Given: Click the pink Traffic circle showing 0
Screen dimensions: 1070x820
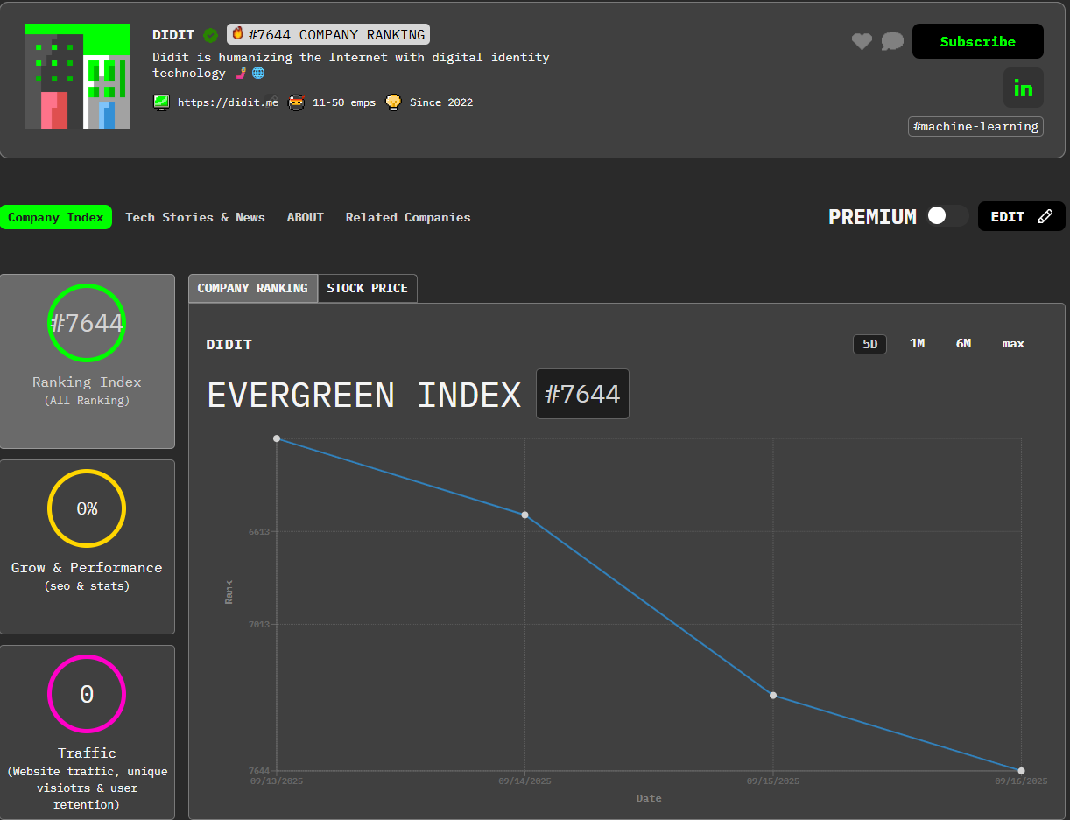Looking at the screenshot, I should pyautogui.click(x=87, y=694).
